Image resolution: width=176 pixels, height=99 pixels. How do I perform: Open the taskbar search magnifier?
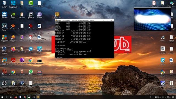[7, 97]
